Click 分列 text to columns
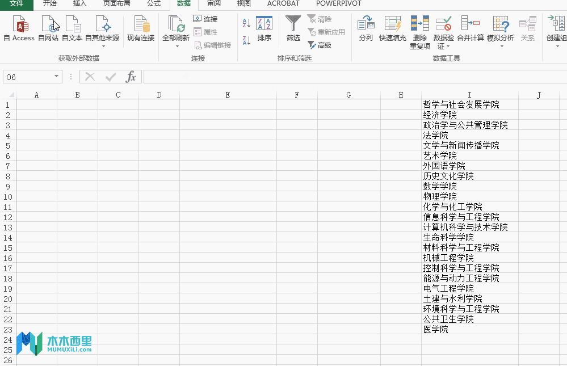The height and width of the screenshot is (366, 567). click(366, 28)
